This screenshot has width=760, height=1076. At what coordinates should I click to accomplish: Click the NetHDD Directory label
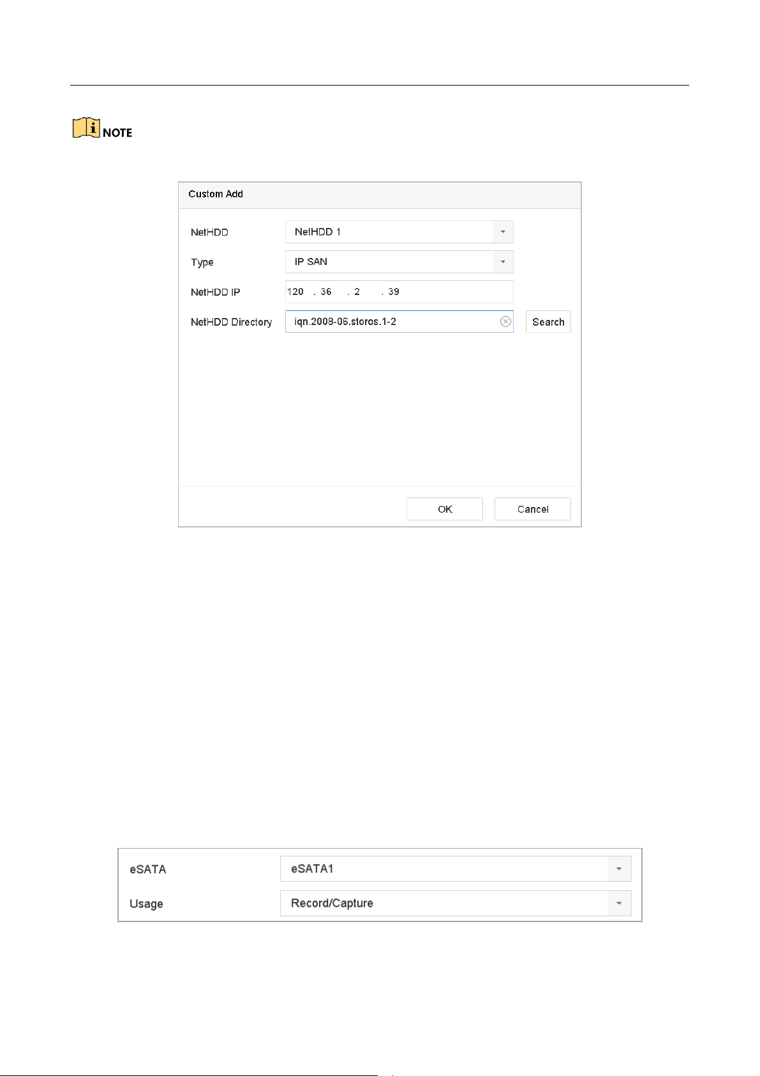tap(231, 322)
